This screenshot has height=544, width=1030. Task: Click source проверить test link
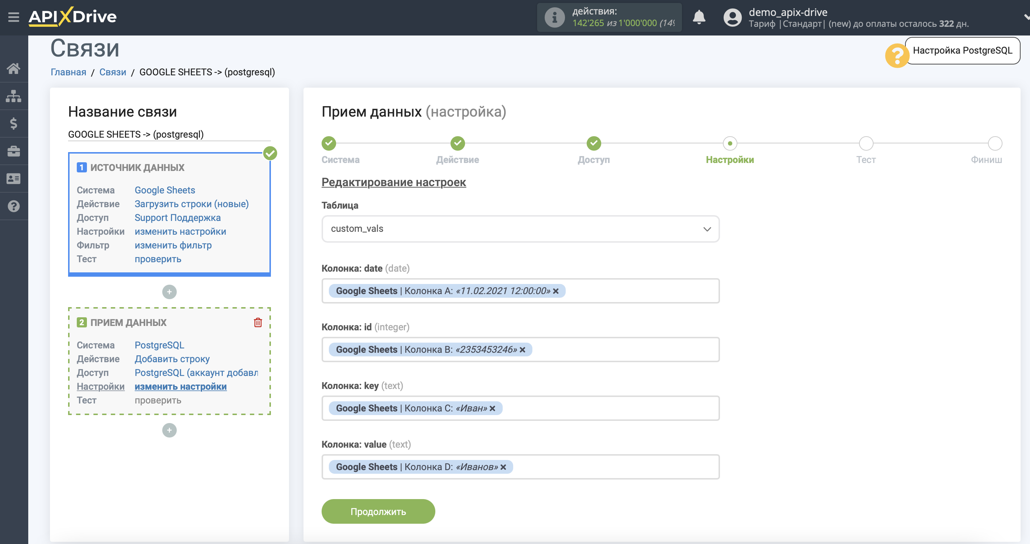158,259
